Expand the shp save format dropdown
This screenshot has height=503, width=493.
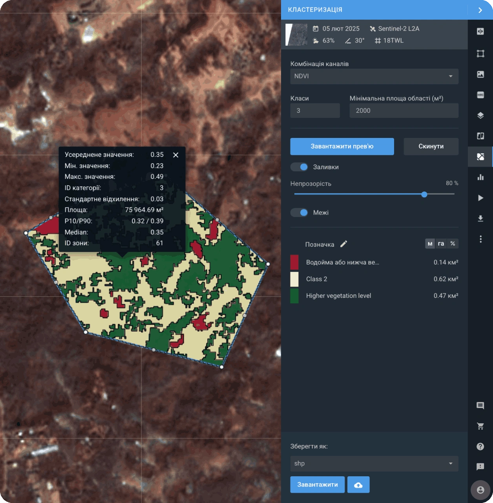click(374, 464)
